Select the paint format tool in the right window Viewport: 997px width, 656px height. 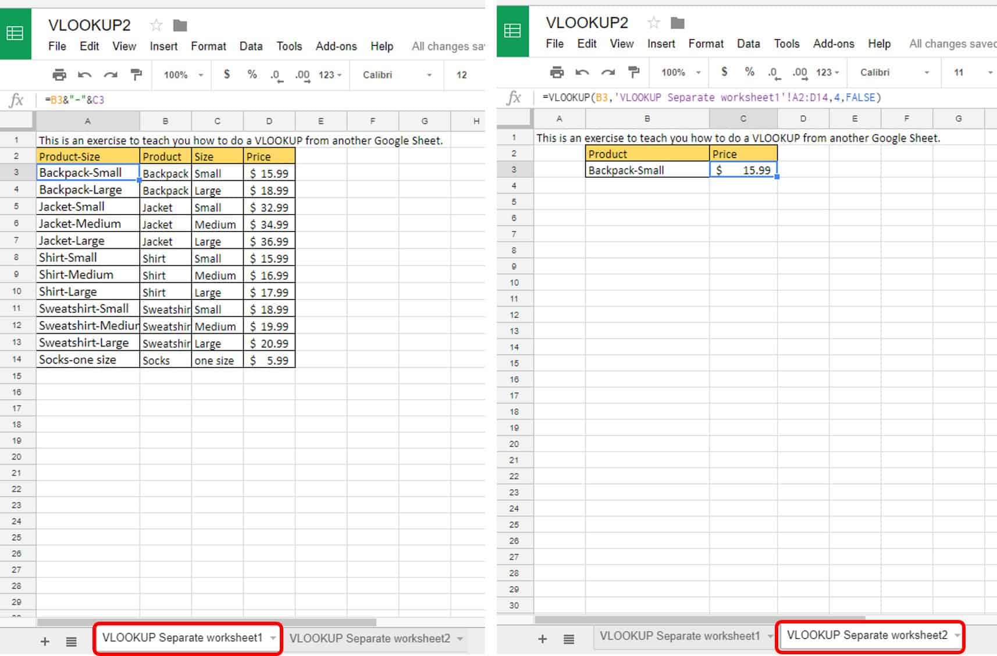click(x=633, y=72)
